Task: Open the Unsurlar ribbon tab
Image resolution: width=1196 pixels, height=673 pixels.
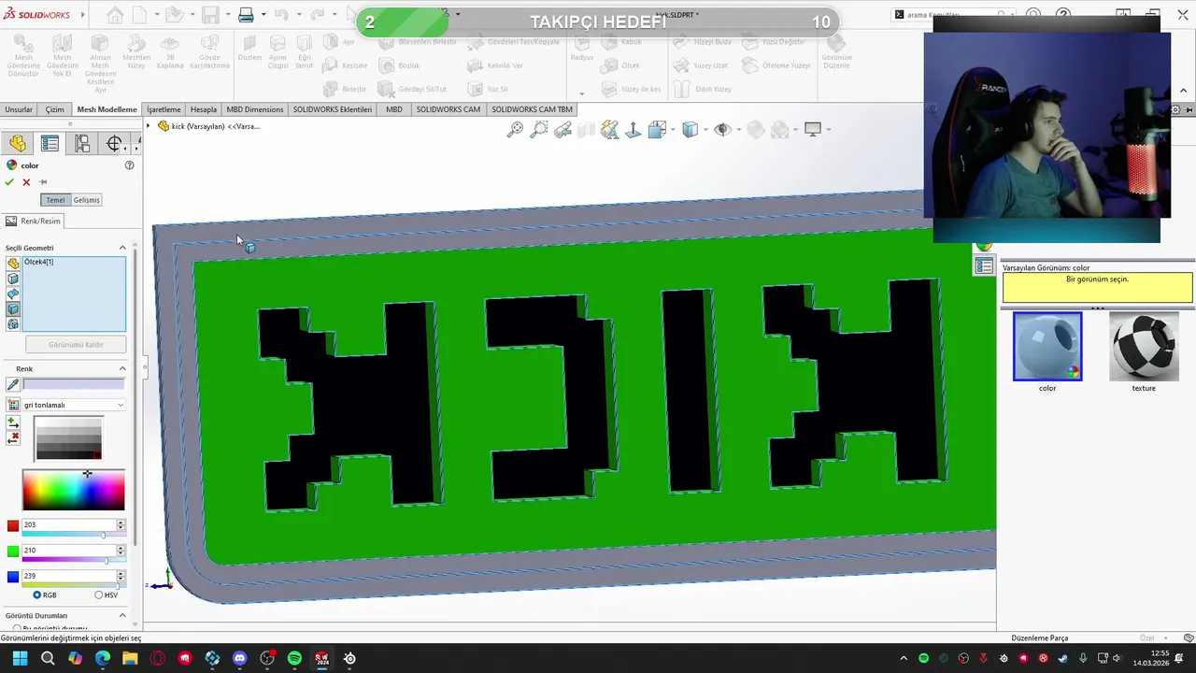Action: pyautogui.click(x=19, y=109)
